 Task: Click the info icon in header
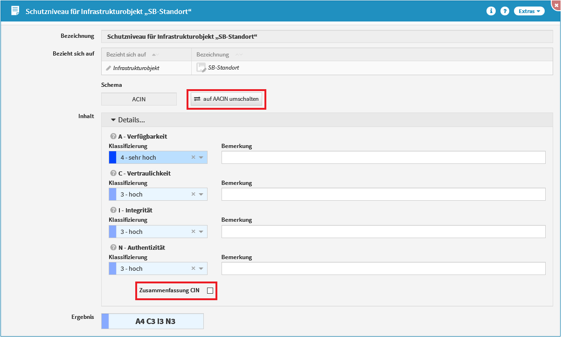coord(491,11)
